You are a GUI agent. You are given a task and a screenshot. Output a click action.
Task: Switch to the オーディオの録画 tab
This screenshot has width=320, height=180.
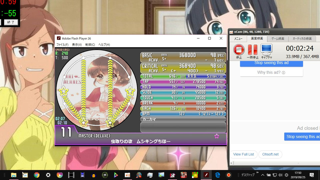(302, 39)
